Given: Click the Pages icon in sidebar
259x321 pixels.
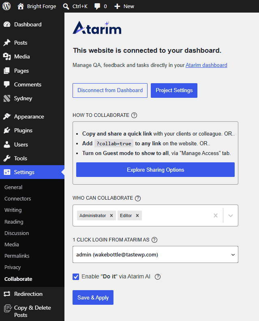Looking at the screenshot, I should [7, 71].
